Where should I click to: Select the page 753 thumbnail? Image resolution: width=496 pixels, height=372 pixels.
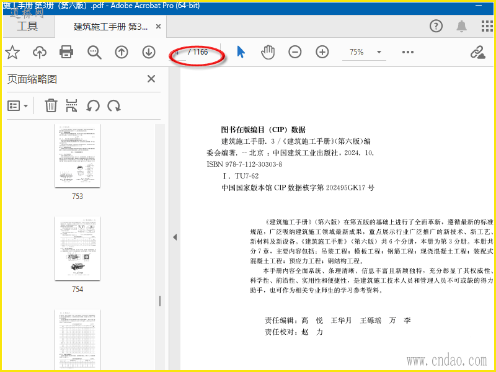(x=77, y=156)
